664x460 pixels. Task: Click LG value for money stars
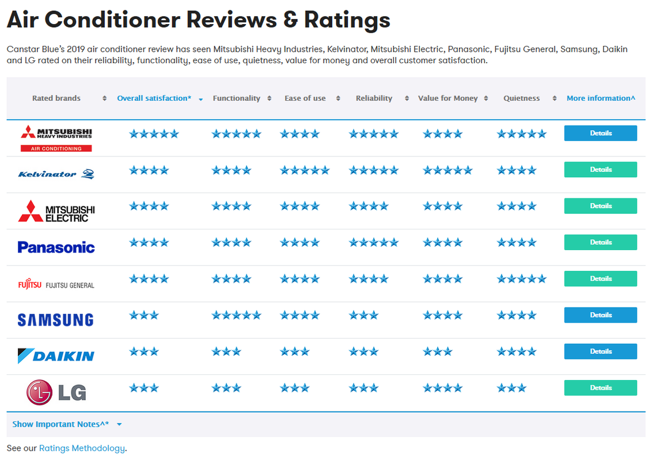[x=442, y=388]
